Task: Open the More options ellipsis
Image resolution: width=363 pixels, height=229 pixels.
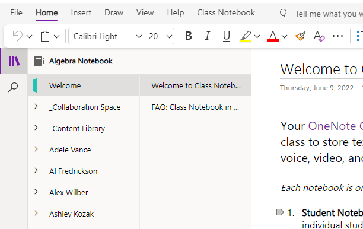Action: pyautogui.click(x=337, y=36)
